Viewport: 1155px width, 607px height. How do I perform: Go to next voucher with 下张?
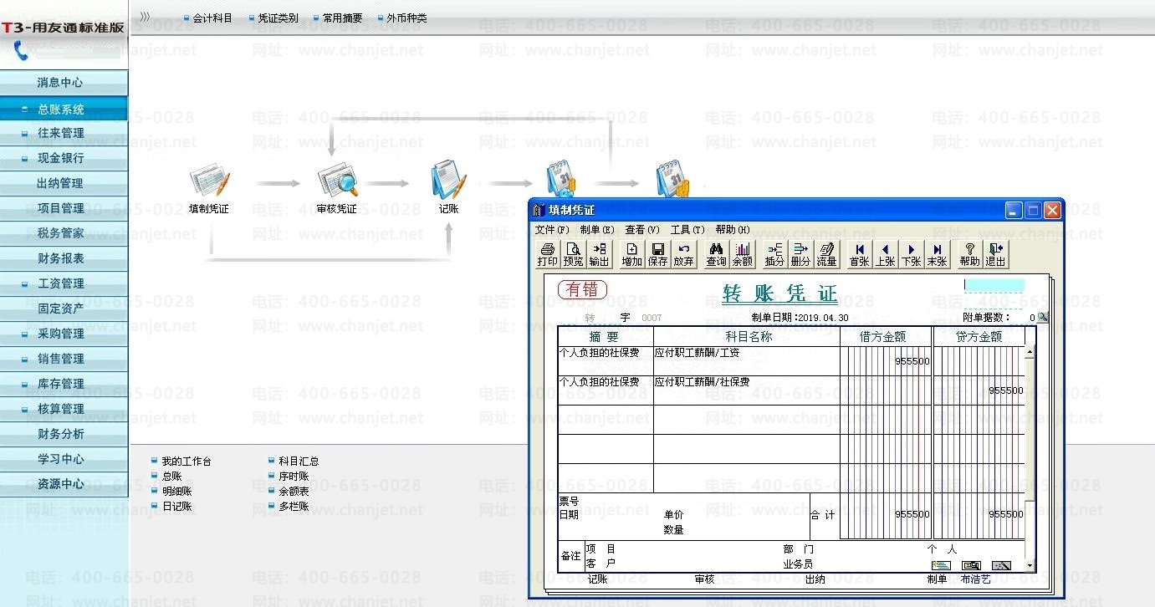911,254
